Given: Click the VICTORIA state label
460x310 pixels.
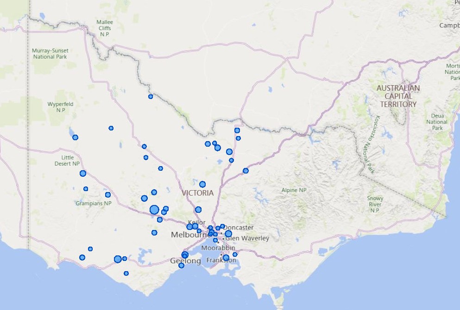Looking at the screenshot, I should coord(198,193).
